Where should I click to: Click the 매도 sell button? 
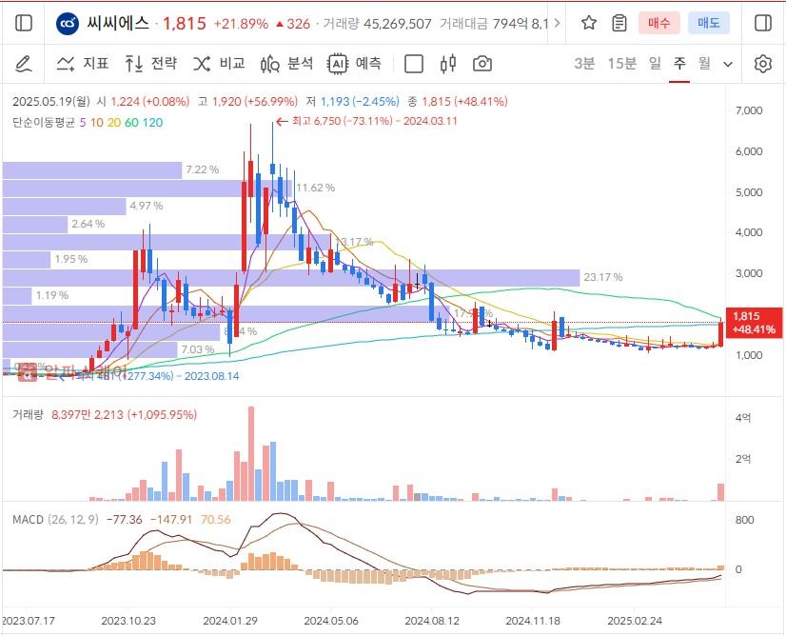[x=708, y=23]
